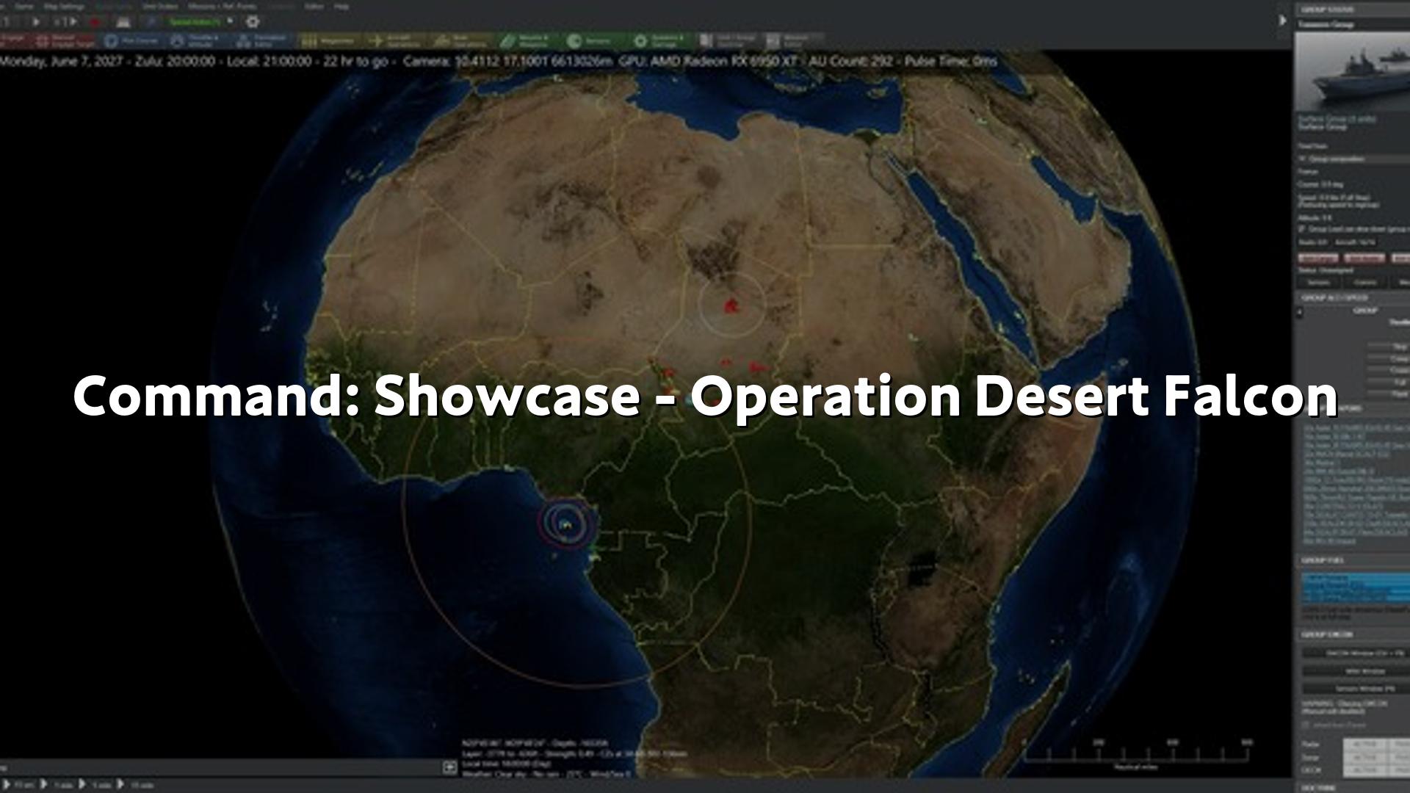1410x793 pixels.
Task: Open the Formation Editor tool
Action: (261, 41)
